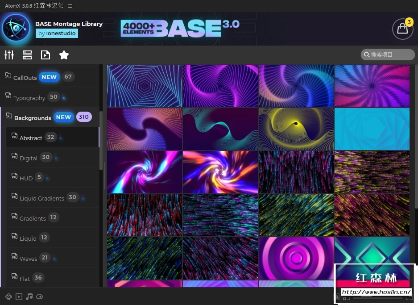This screenshot has height=305, width=418.
Task: Click the NEW badge next to CallOuts
Action: pyautogui.click(x=49, y=77)
